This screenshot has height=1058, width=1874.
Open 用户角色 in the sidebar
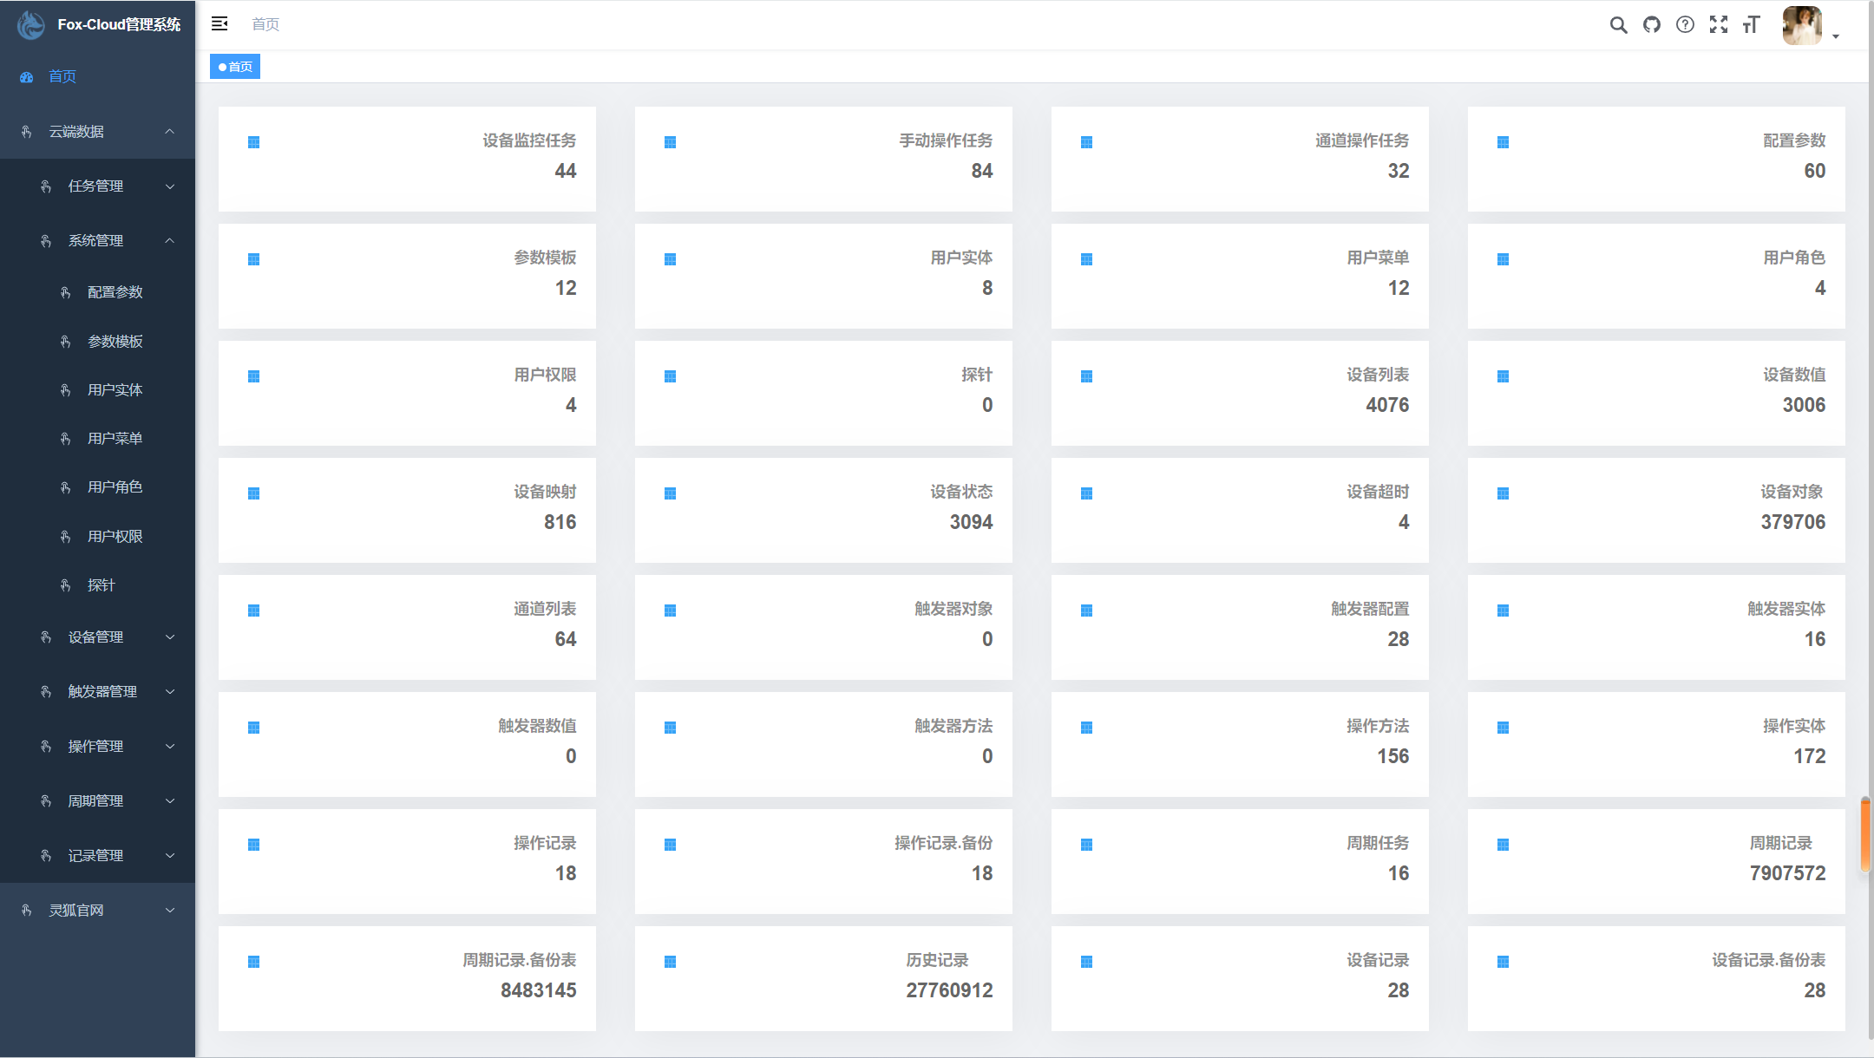[97, 487]
